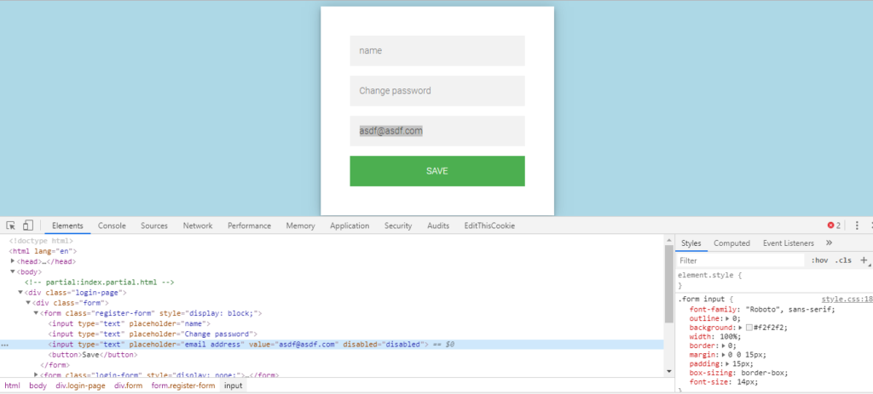This screenshot has height=394, width=873.
Task: Collapse the body element tree node
Action: coord(13,271)
